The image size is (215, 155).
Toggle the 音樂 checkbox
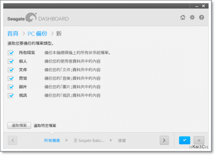[11, 78]
